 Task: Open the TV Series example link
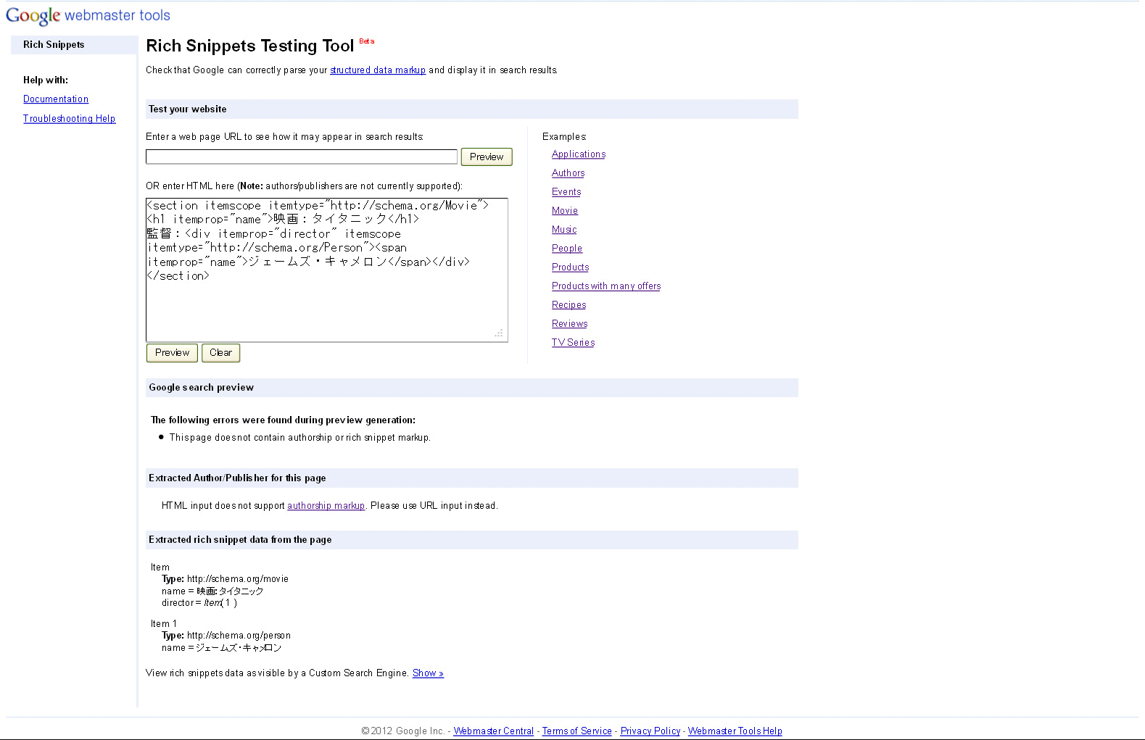tap(573, 343)
